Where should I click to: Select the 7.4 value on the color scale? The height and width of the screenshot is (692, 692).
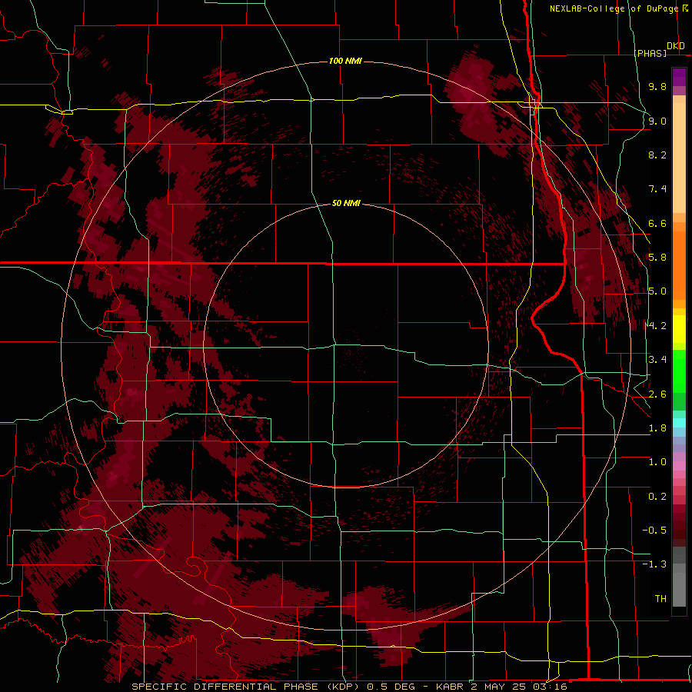pos(657,189)
